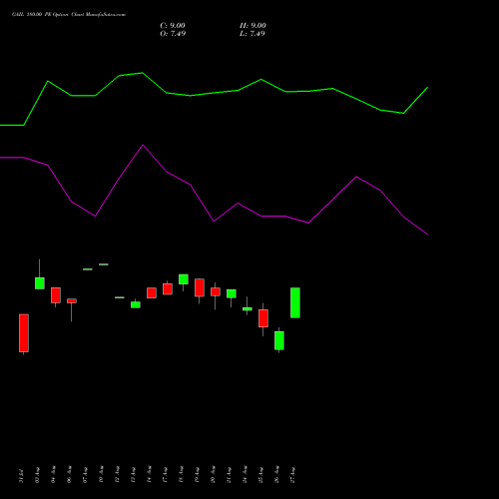Click the purple indicator line's highest peak
Viewport: 499px width, 499px height.
point(143,145)
